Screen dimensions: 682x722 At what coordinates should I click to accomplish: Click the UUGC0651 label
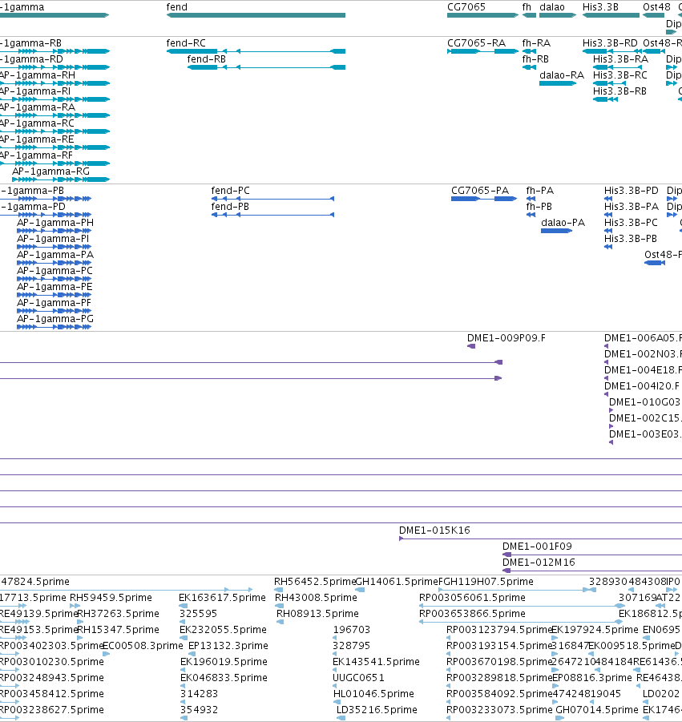pyautogui.click(x=359, y=678)
